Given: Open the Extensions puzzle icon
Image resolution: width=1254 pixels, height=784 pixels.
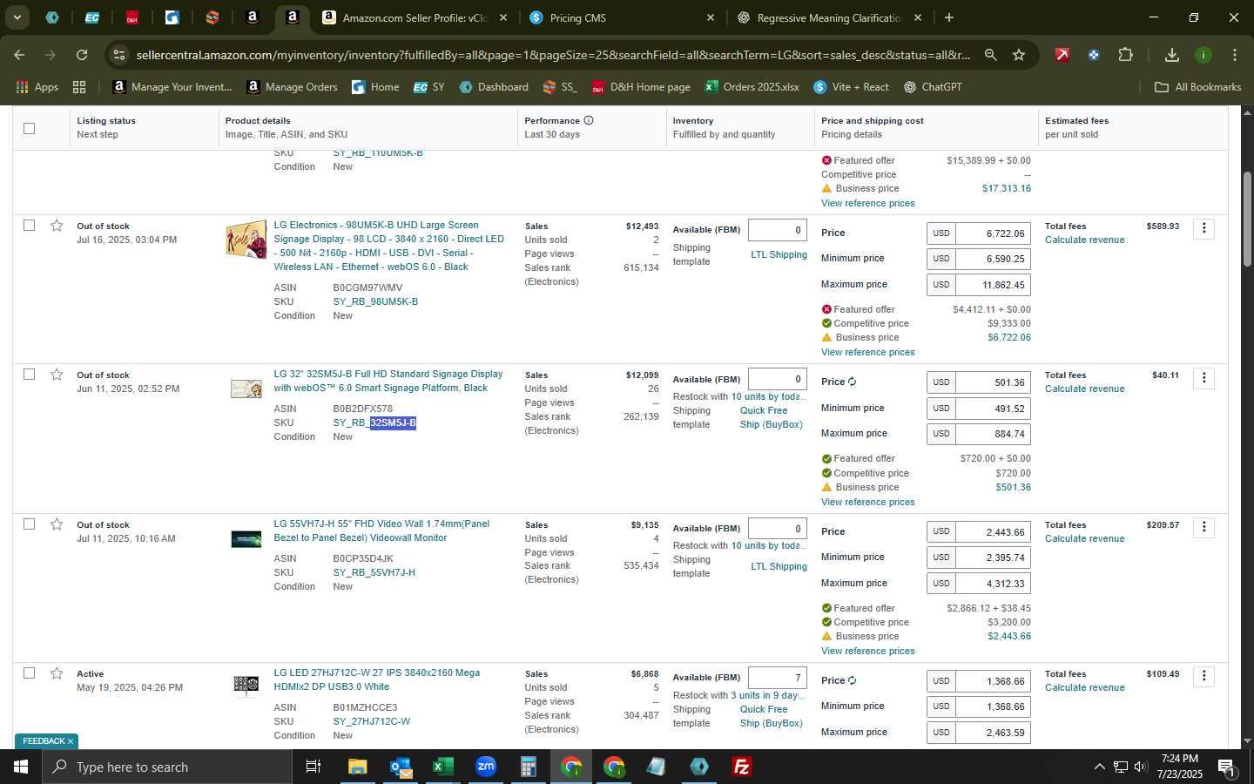Looking at the screenshot, I should pyautogui.click(x=1125, y=55).
